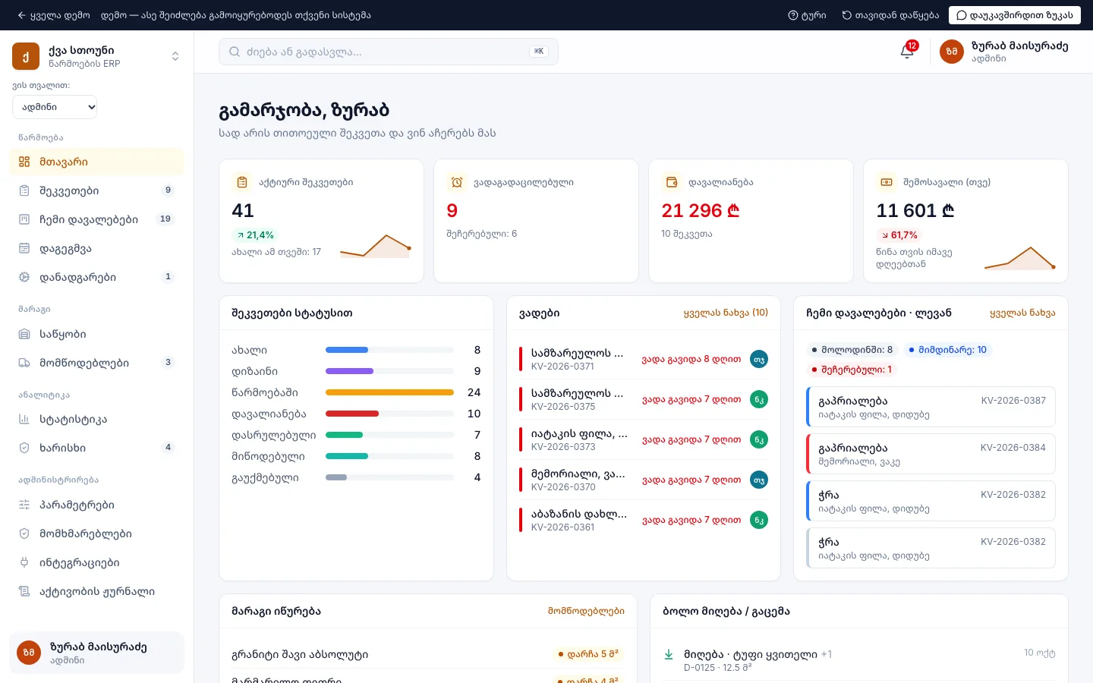
Task: Click the დავალიანება wallet icon
Action: click(672, 182)
